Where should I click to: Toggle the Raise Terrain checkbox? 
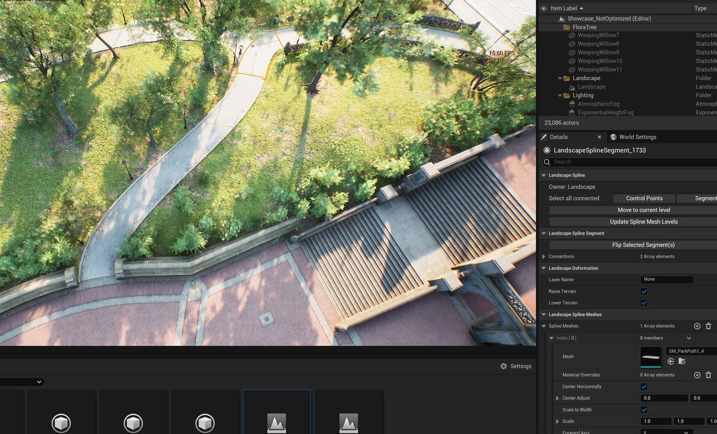(644, 291)
